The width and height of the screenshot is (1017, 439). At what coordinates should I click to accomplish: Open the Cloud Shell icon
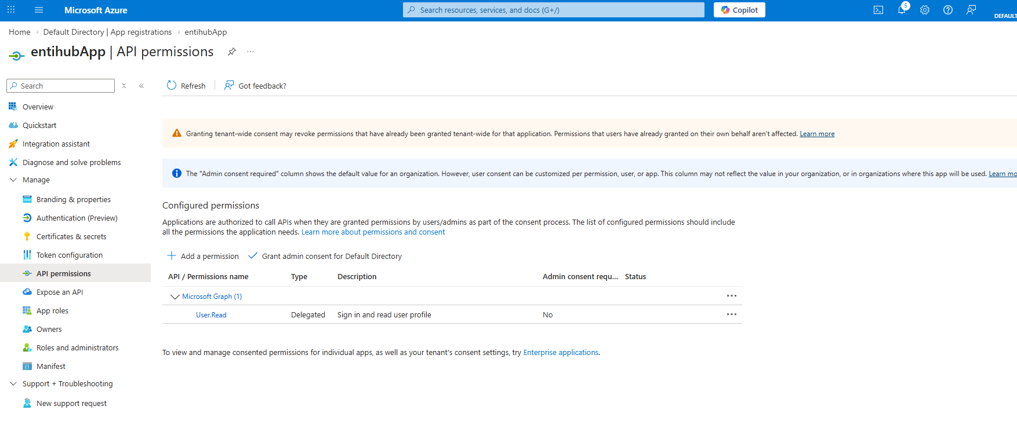click(878, 10)
